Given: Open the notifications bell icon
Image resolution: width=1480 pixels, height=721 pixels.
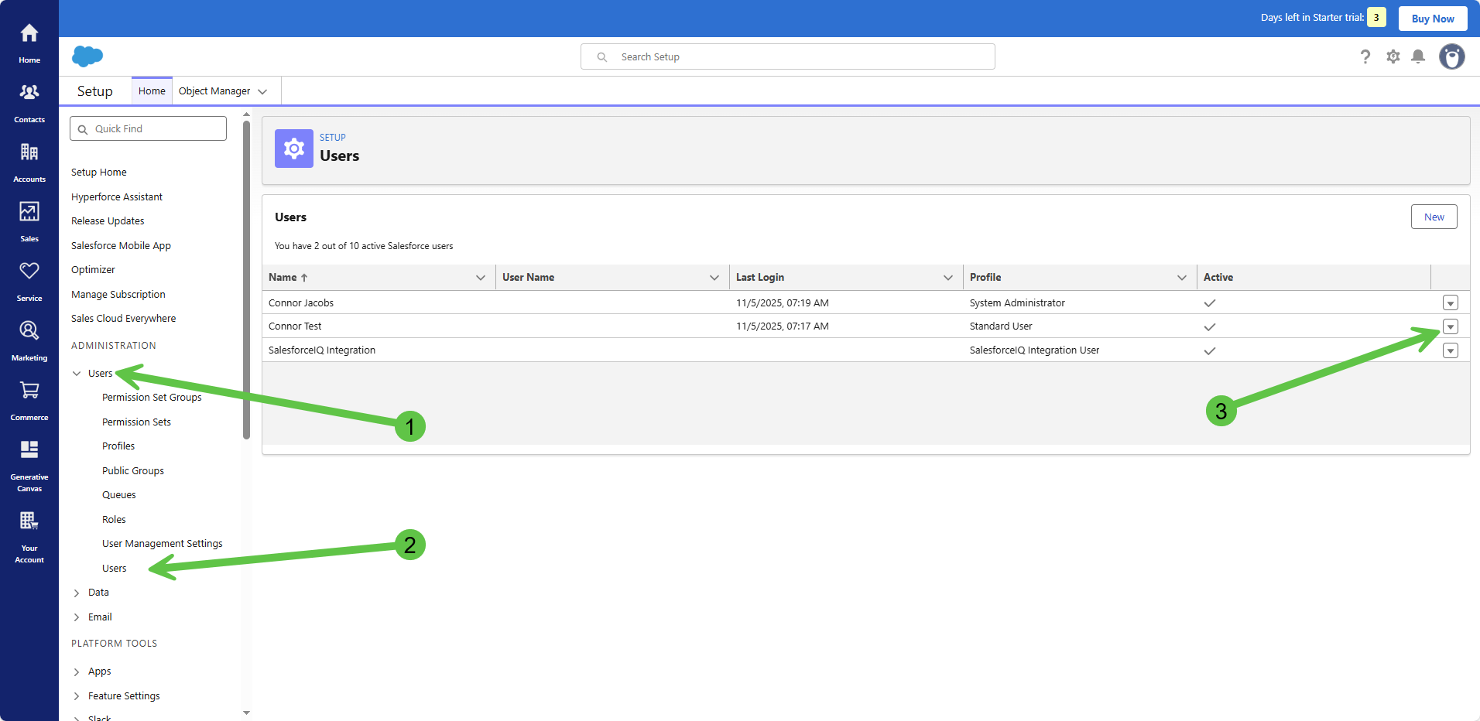Looking at the screenshot, I should [x=1418, y=56].
